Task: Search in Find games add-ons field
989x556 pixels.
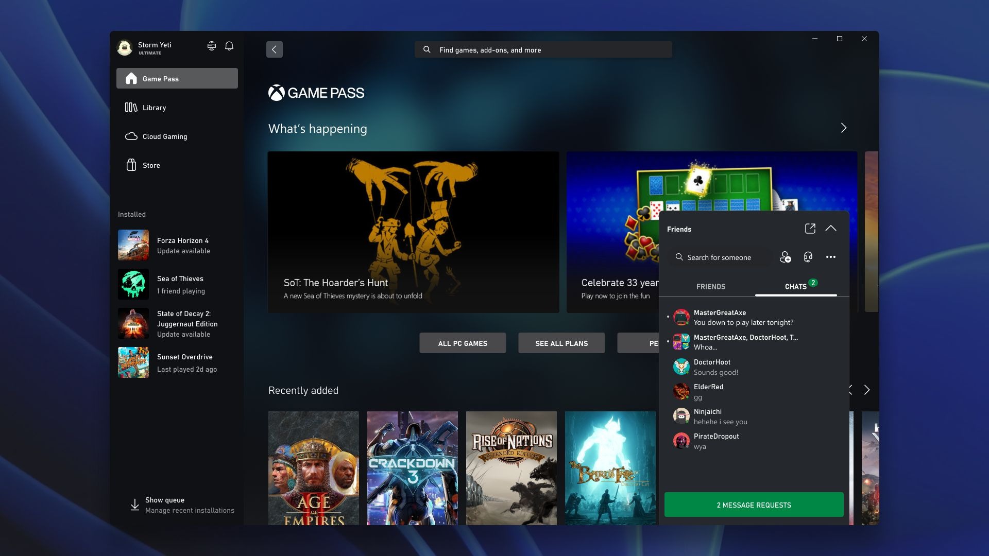Action: coord(543,49)
